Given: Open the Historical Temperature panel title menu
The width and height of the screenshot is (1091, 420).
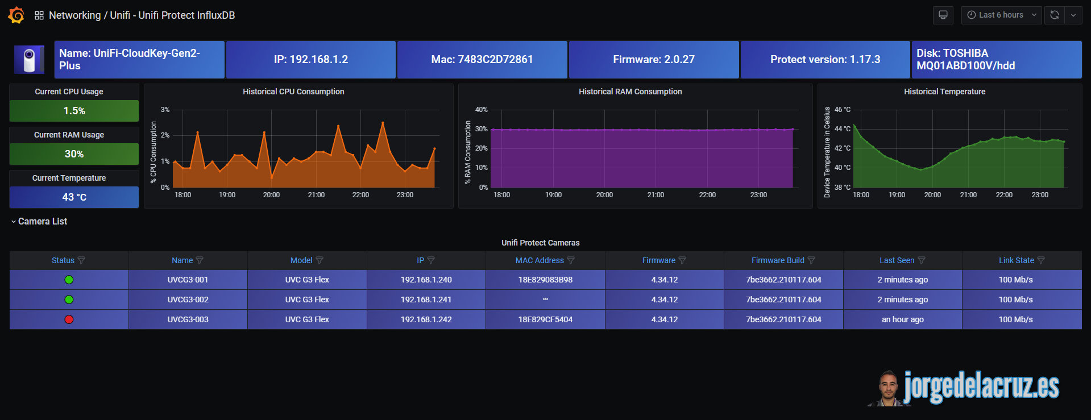Looking at the screenshot, I should [x=944, y=92].
